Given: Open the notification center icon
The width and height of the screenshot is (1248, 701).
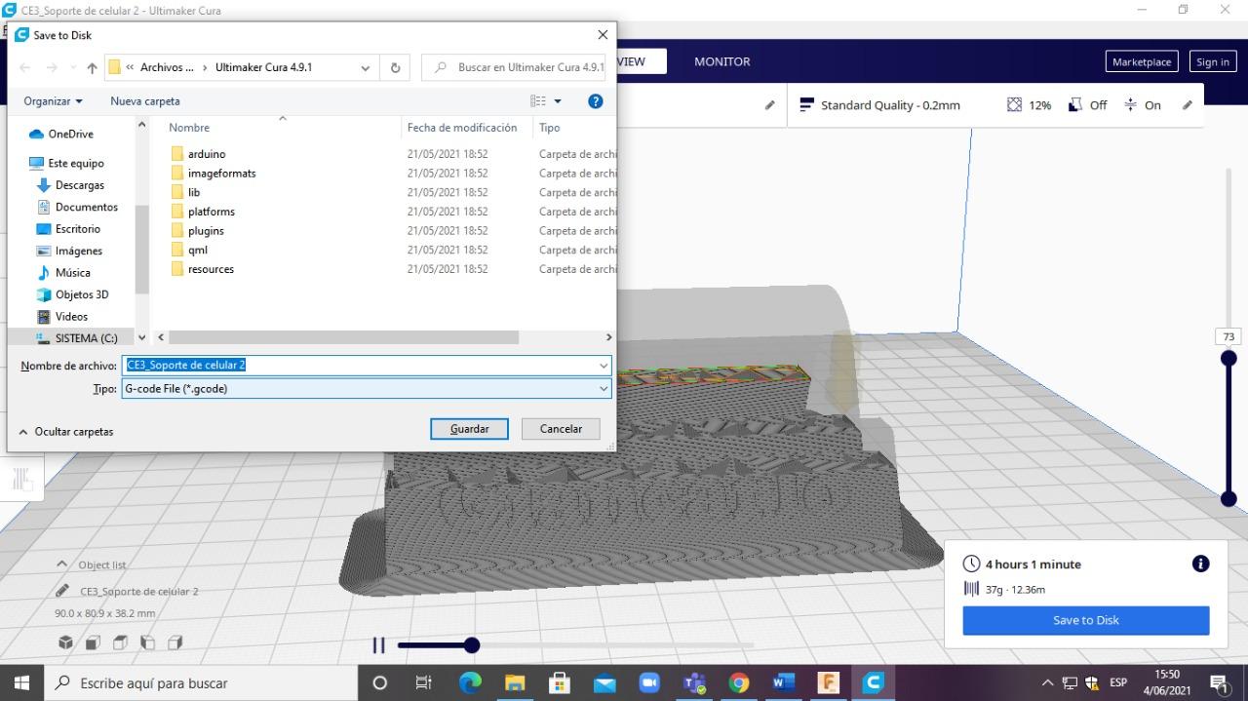Looking at the screenshot, I should 1220,682.
